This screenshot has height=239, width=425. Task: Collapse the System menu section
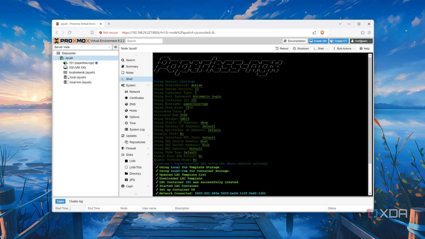click(x=148, y=85)
